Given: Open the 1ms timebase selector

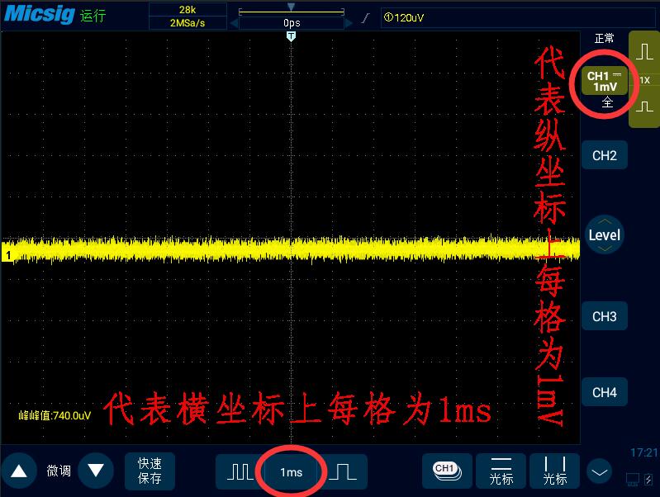Looking at the screenshot, I should pos(292,472).
